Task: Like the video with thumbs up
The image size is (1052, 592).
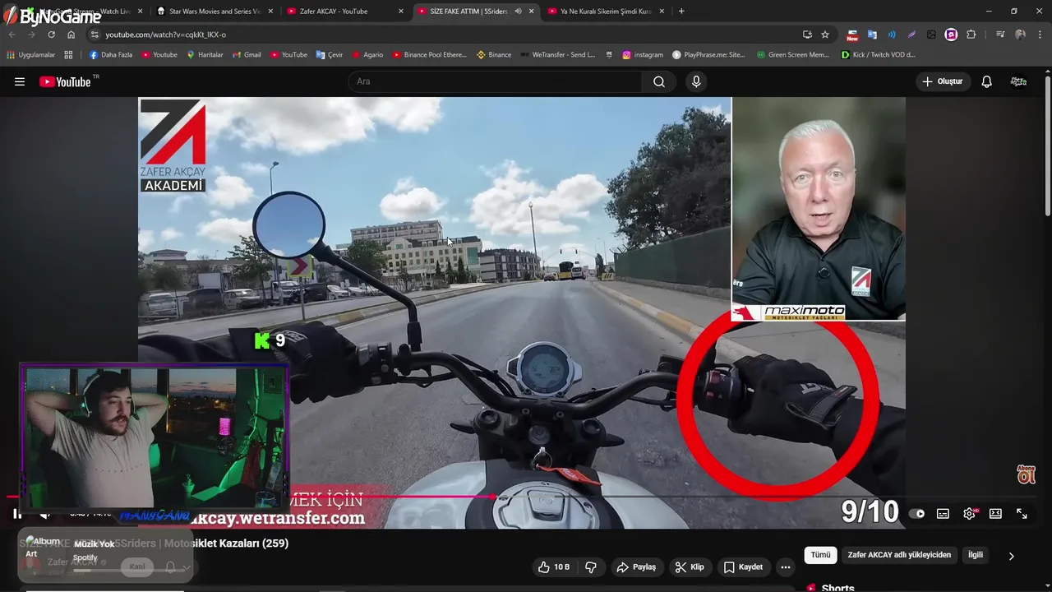Action: pyautogui.click(x=554, y=567)
